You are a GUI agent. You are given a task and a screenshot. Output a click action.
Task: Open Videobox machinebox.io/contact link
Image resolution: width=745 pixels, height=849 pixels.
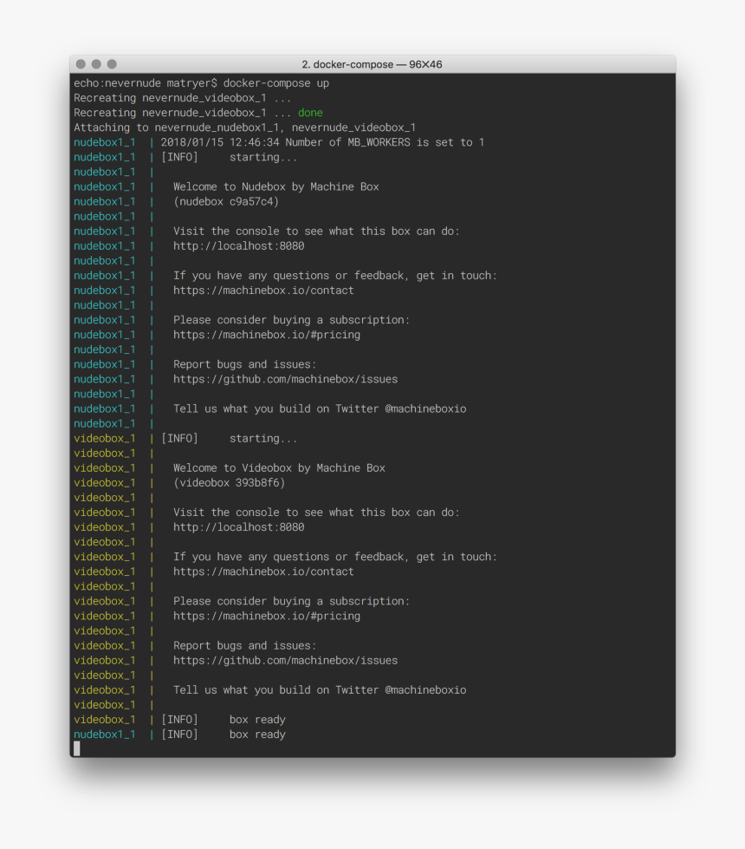[x=263, y=571]
